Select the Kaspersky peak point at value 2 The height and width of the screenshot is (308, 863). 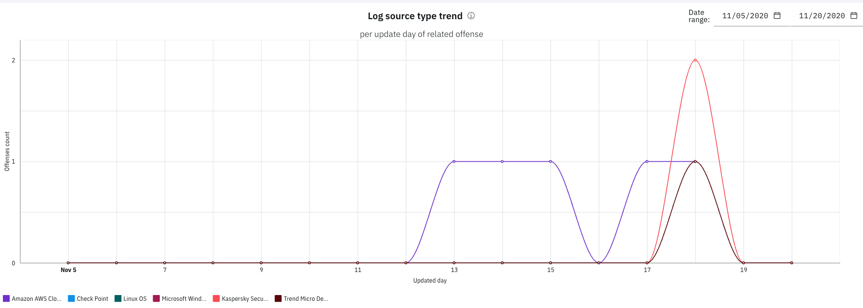point(695,60)
